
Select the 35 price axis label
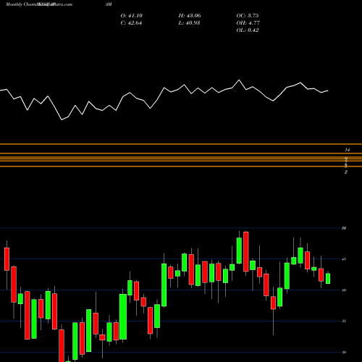344,321
